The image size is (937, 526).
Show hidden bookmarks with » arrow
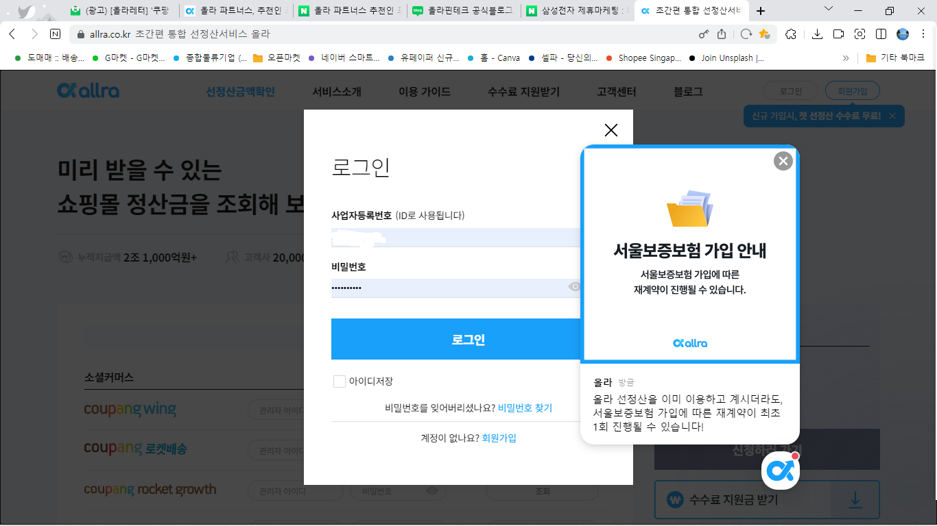pos(846,58)
